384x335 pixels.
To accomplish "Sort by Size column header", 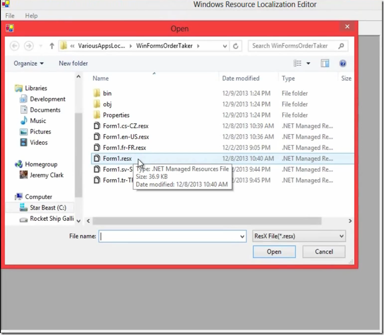I will point(346,78).
